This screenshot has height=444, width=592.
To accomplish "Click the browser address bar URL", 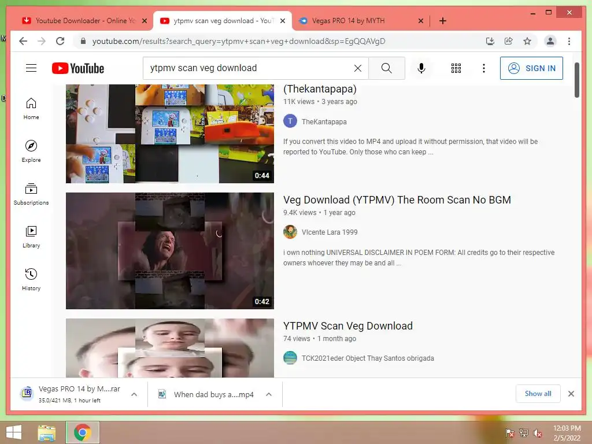I will 239,41.
